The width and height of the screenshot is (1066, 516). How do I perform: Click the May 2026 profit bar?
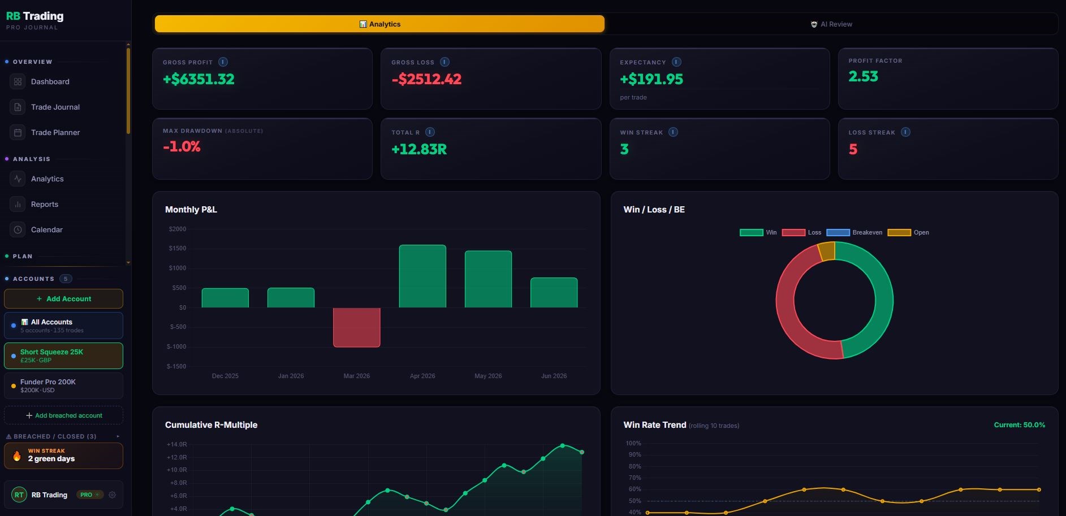[x=488, y=279]
